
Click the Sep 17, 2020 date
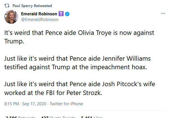34,104
